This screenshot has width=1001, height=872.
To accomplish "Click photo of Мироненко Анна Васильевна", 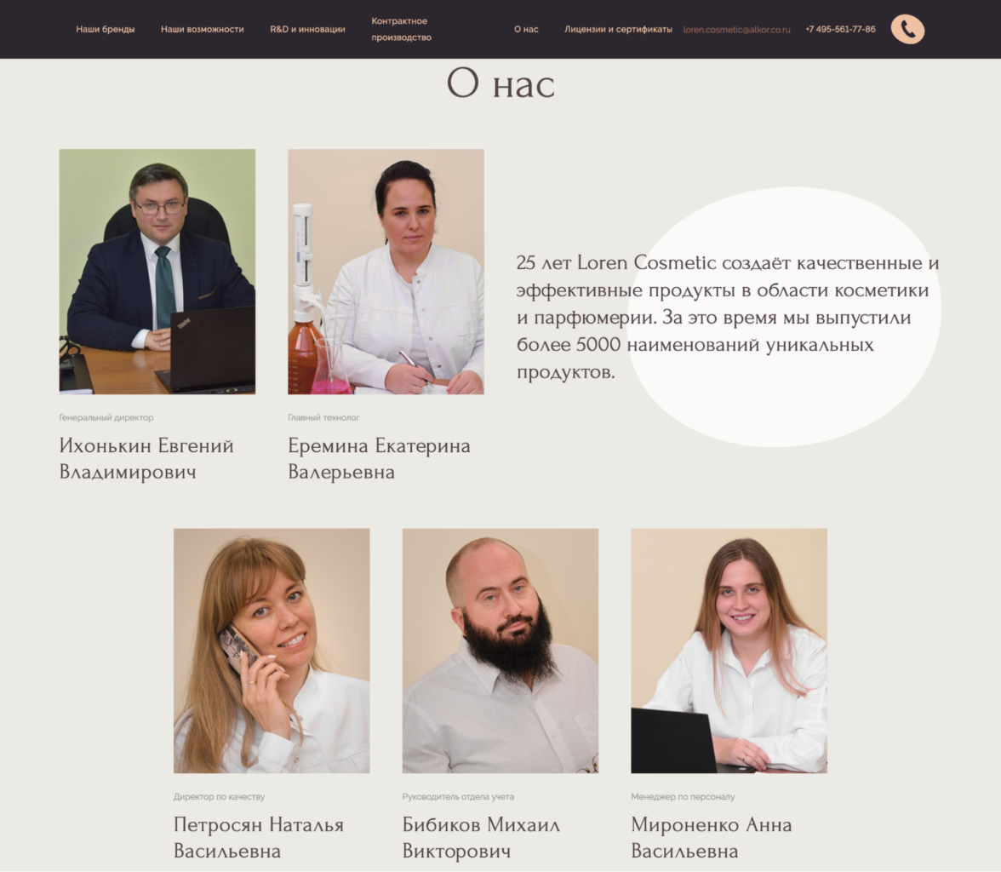I will pyautogui.click(x=729, y=651).
